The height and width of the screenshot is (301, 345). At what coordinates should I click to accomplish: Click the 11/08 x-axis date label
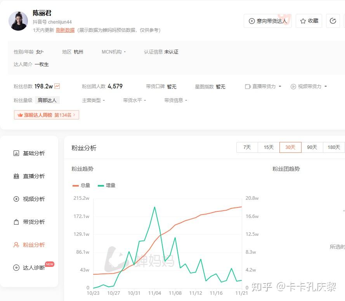pos(175,293)
